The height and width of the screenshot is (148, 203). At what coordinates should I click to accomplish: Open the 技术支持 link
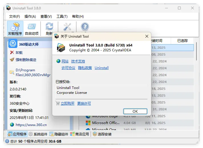[x=78, y=61]
